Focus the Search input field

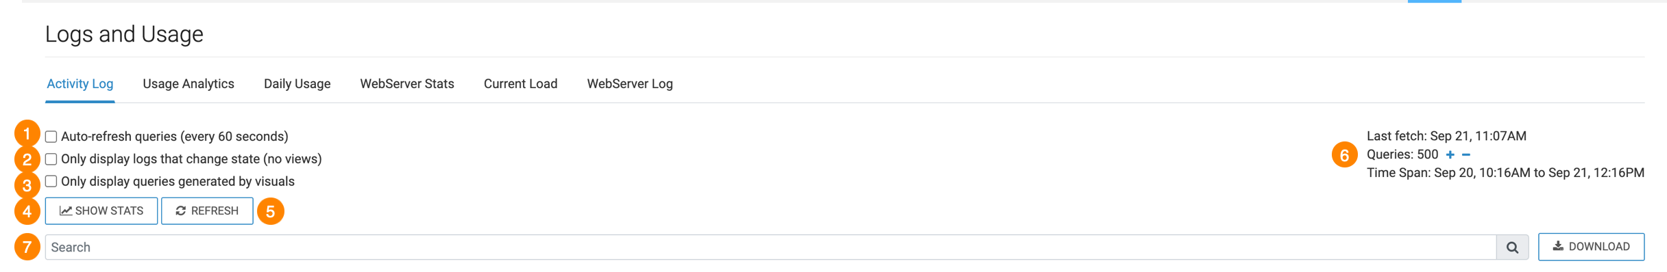pyautogui.click(x=770, y=247)
